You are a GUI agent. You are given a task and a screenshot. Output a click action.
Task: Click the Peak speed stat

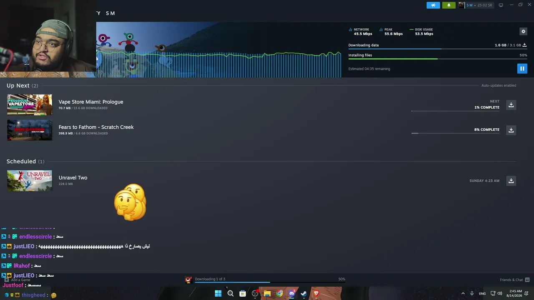(x=391, y=32)
